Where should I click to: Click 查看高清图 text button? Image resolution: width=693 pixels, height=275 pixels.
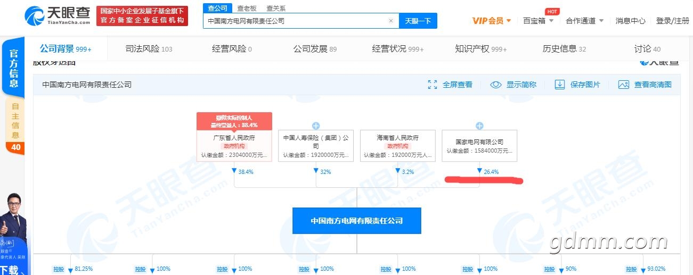pos(653,85)
